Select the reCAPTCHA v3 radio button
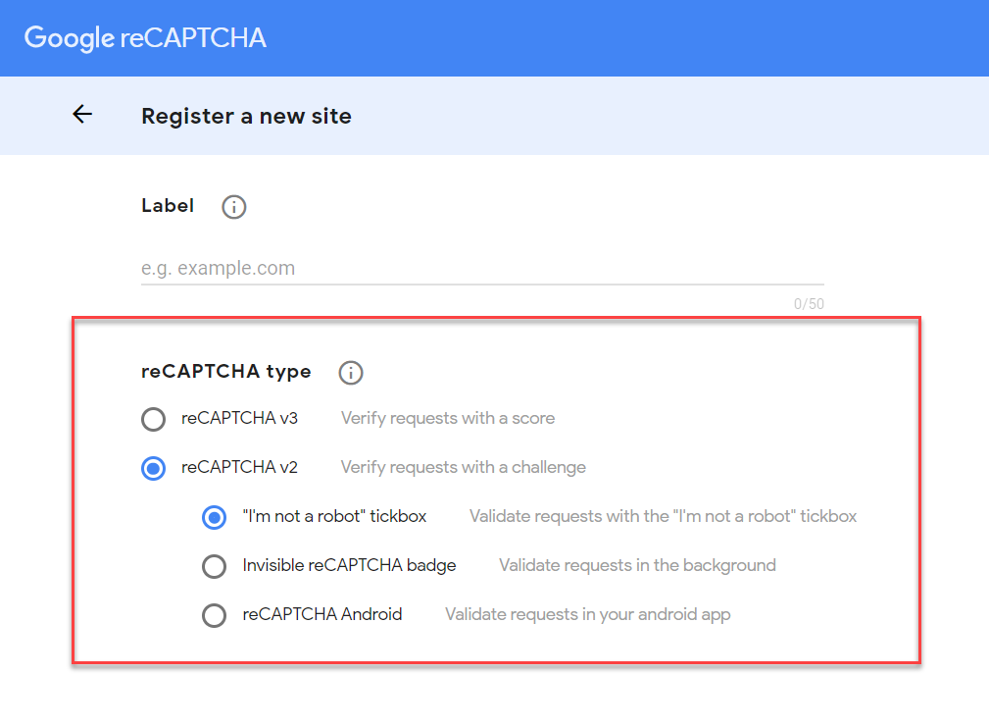Viewport: 989px width, 727px height. coord(153,419)
